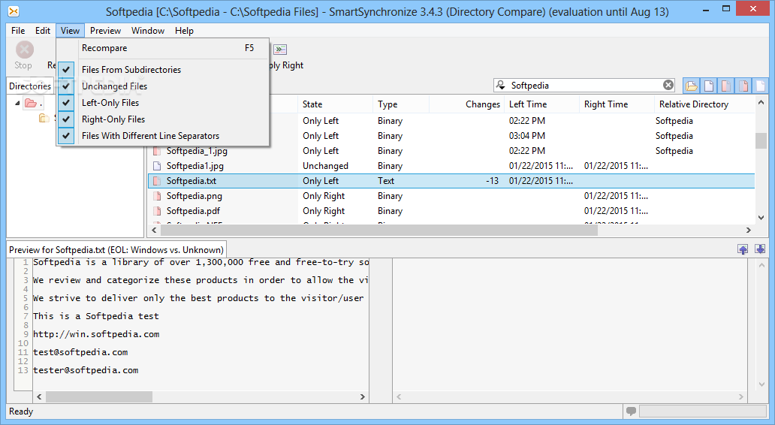Toggle the right-only files filter icon
This screenshot has width=775, height=425.
[743, 86]
